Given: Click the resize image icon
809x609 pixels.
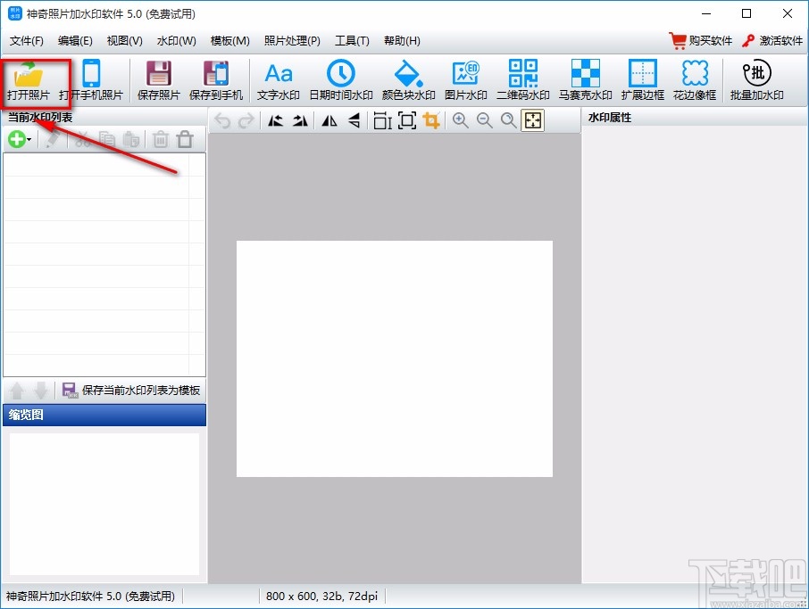Looking at the screenshot, I should pyautogui.click(x=382, y=120).
